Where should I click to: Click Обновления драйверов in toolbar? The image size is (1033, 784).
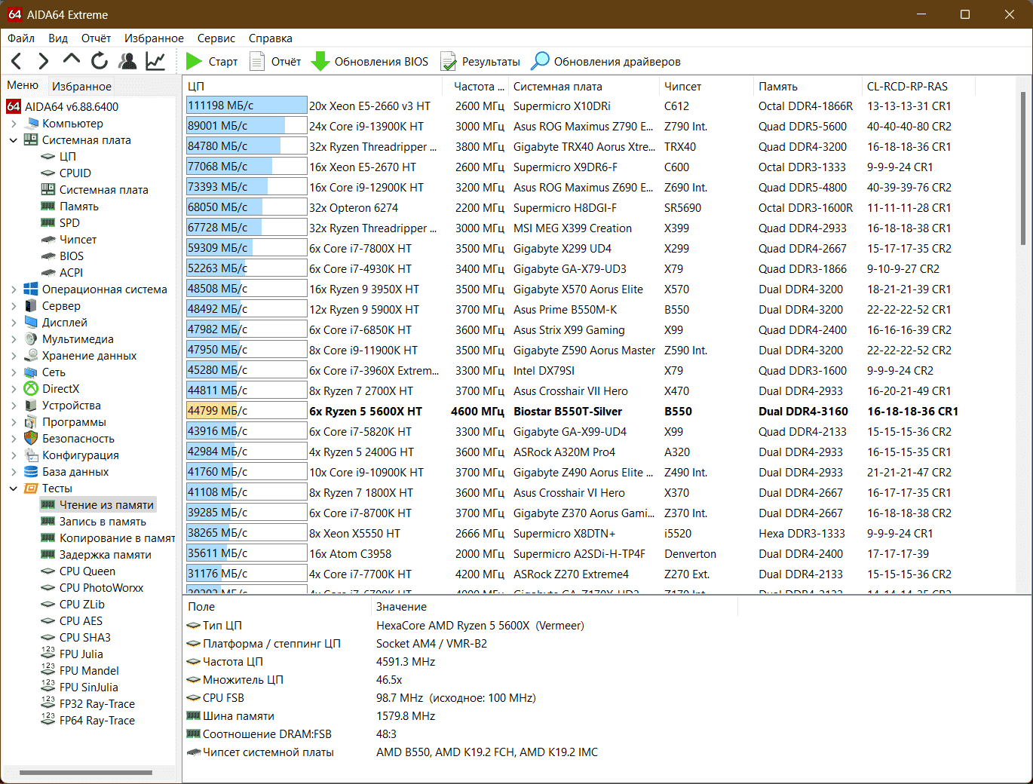(x=605, y=62)
